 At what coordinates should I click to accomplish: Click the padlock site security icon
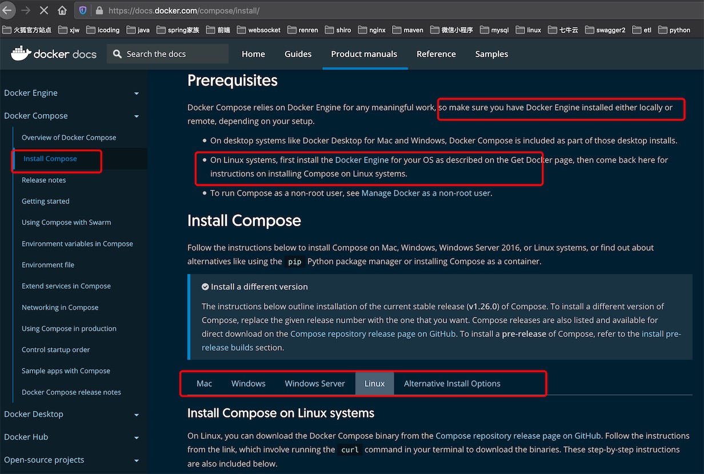click(99, 10)
